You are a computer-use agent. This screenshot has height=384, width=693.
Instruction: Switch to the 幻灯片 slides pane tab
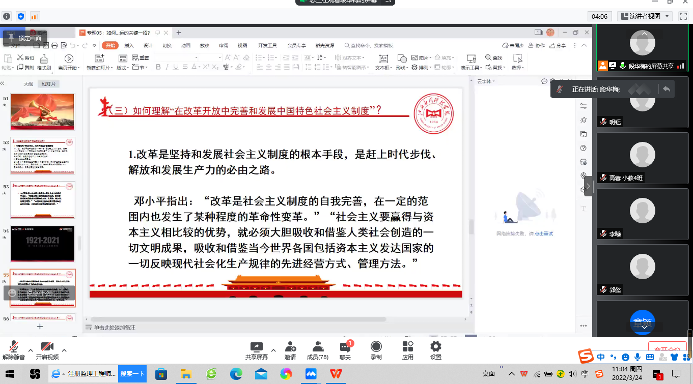[x=49, y=84]
